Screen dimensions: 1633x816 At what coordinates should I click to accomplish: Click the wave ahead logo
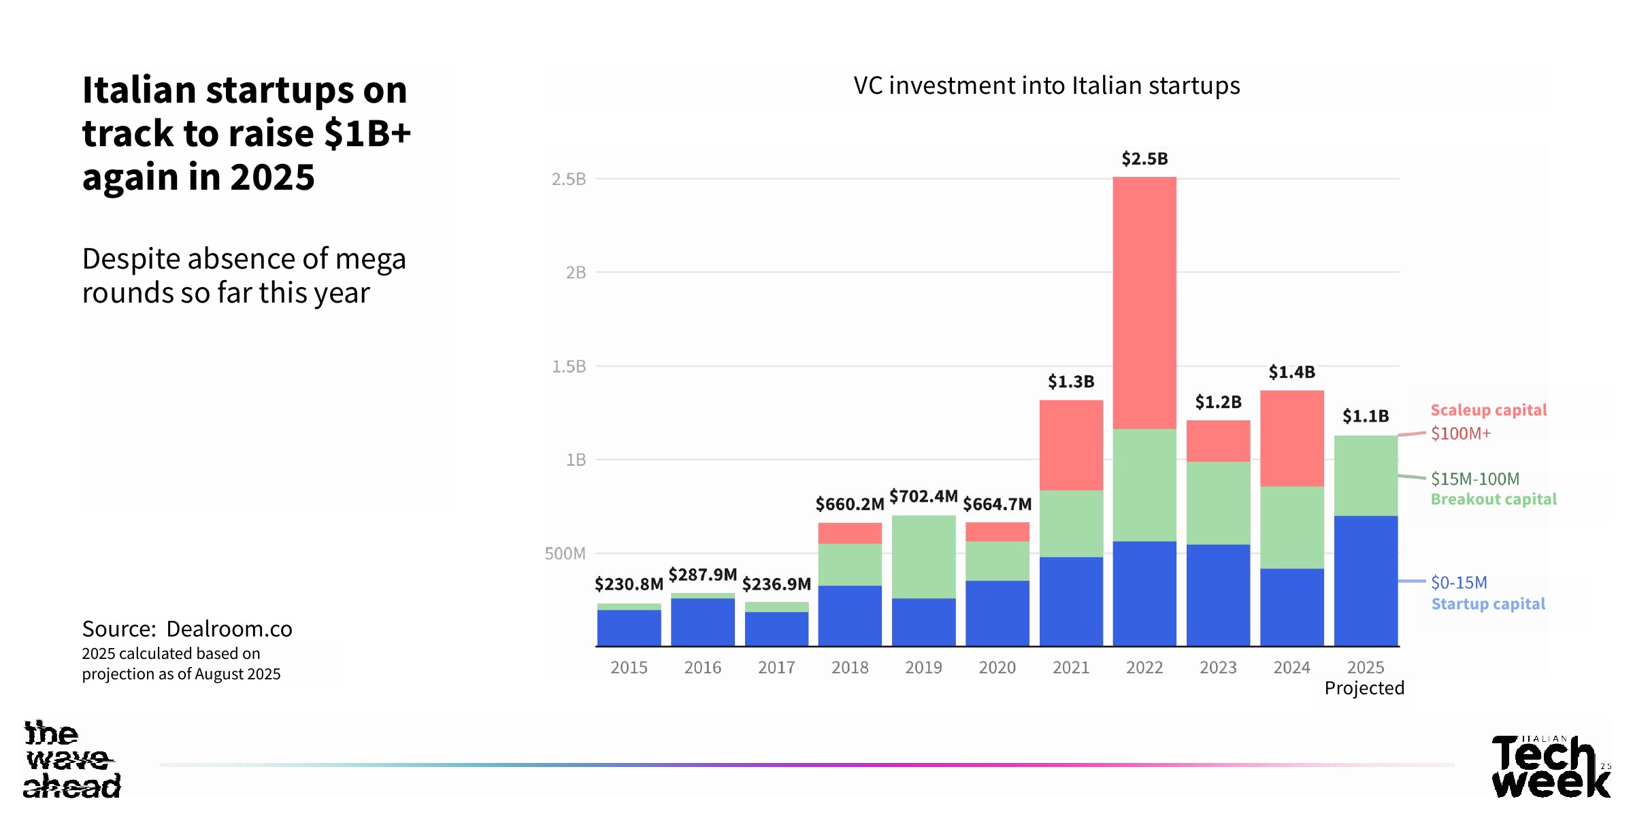[x=72, y=759]
